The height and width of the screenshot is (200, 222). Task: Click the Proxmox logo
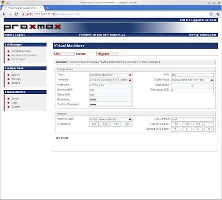(32, 27)
